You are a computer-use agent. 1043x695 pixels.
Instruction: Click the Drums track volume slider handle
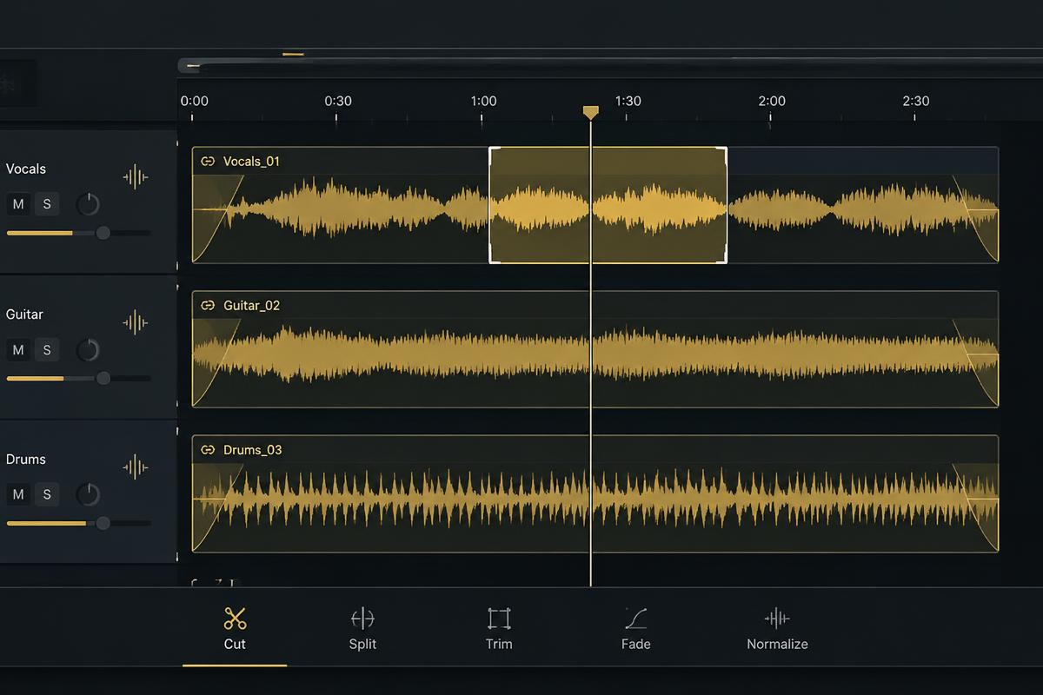pyautogui.click(x=103, y=523)
